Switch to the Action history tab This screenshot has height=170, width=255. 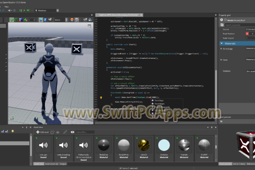click(x=239, y=164)
